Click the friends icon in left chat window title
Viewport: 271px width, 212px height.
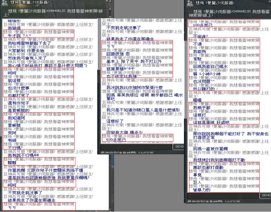pos(5,3)
